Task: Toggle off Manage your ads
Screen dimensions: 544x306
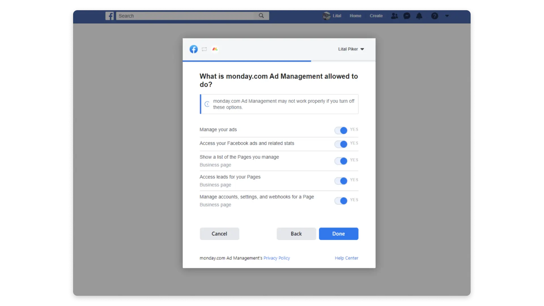Action: tap(341, 130)
